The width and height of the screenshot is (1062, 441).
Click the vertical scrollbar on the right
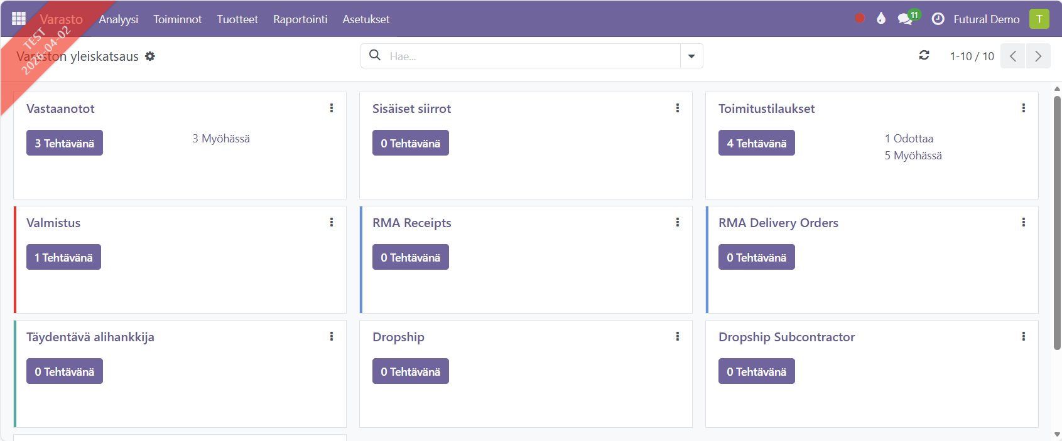coord(1057,220)
